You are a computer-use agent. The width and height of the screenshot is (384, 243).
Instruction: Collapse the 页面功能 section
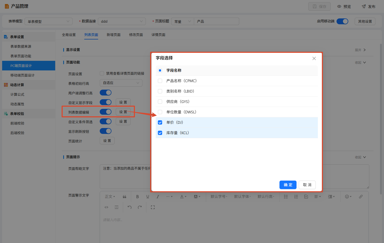(x=361, y=62)
